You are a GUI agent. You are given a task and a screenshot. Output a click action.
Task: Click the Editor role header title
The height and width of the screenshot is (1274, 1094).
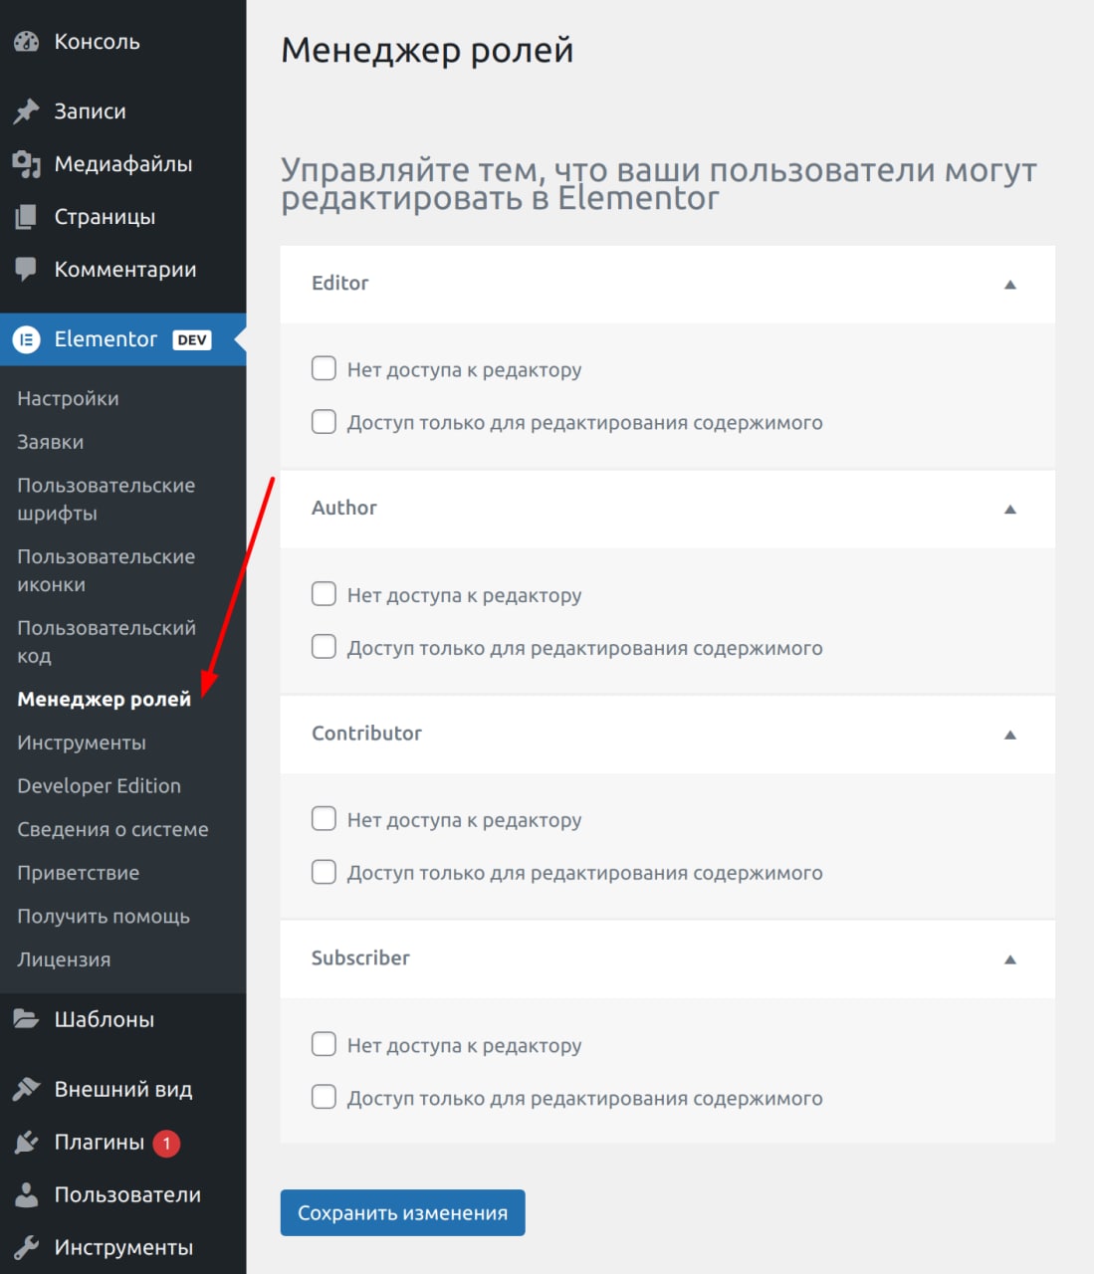click(340, 284)
